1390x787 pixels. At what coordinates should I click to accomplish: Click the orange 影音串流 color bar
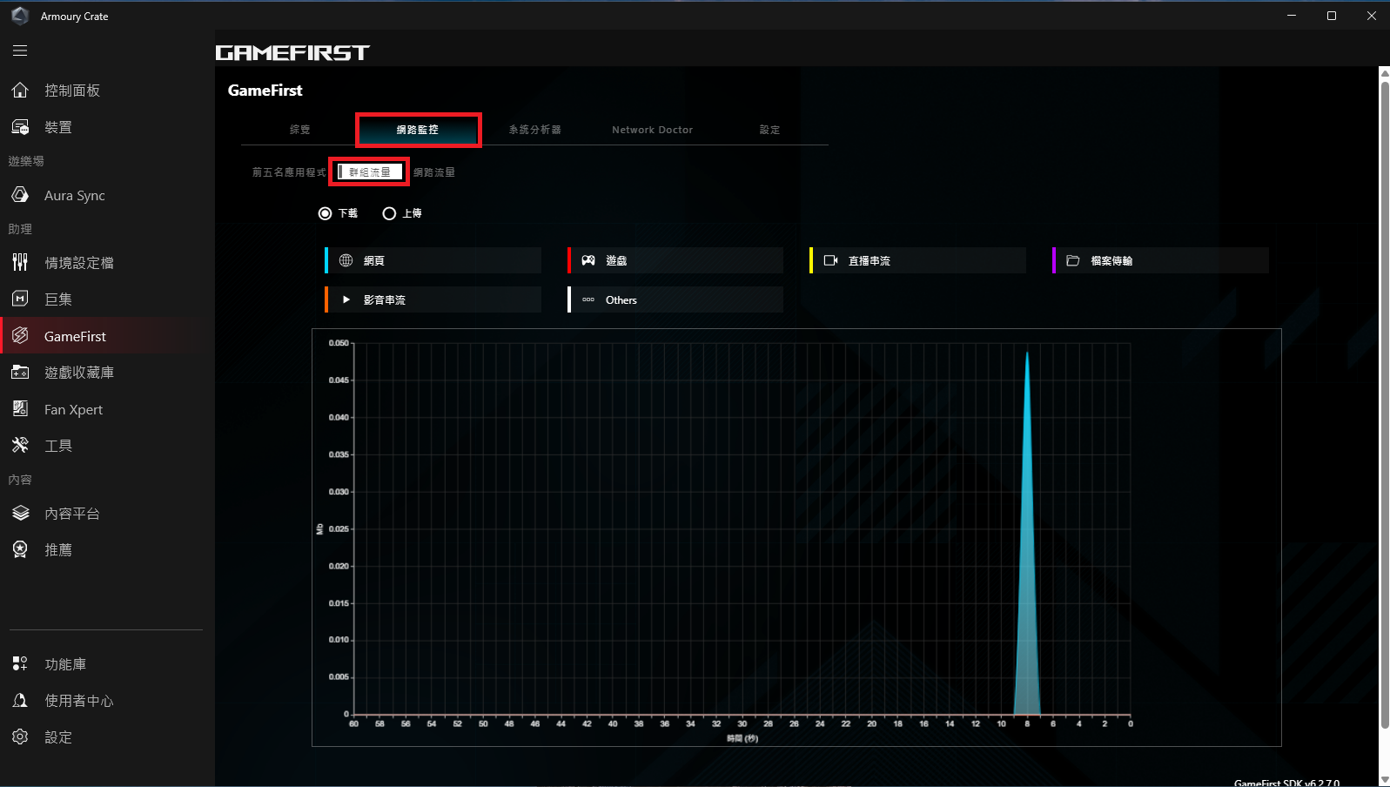pos(326,299)
